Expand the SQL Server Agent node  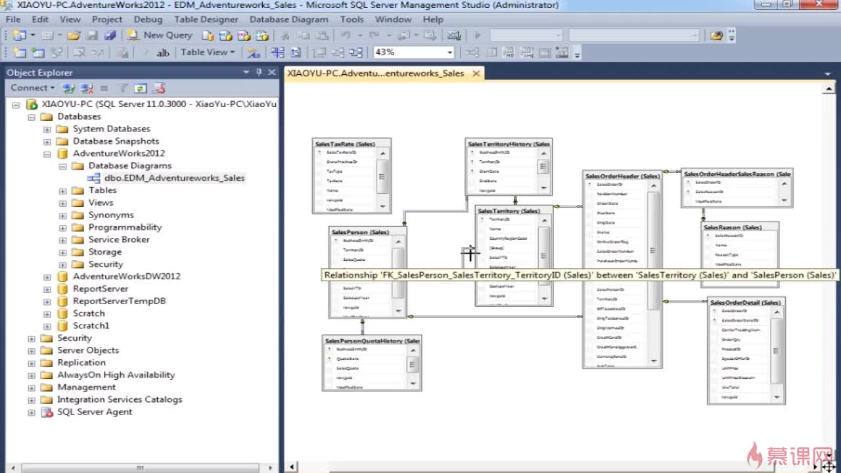[x=32, y=413]
